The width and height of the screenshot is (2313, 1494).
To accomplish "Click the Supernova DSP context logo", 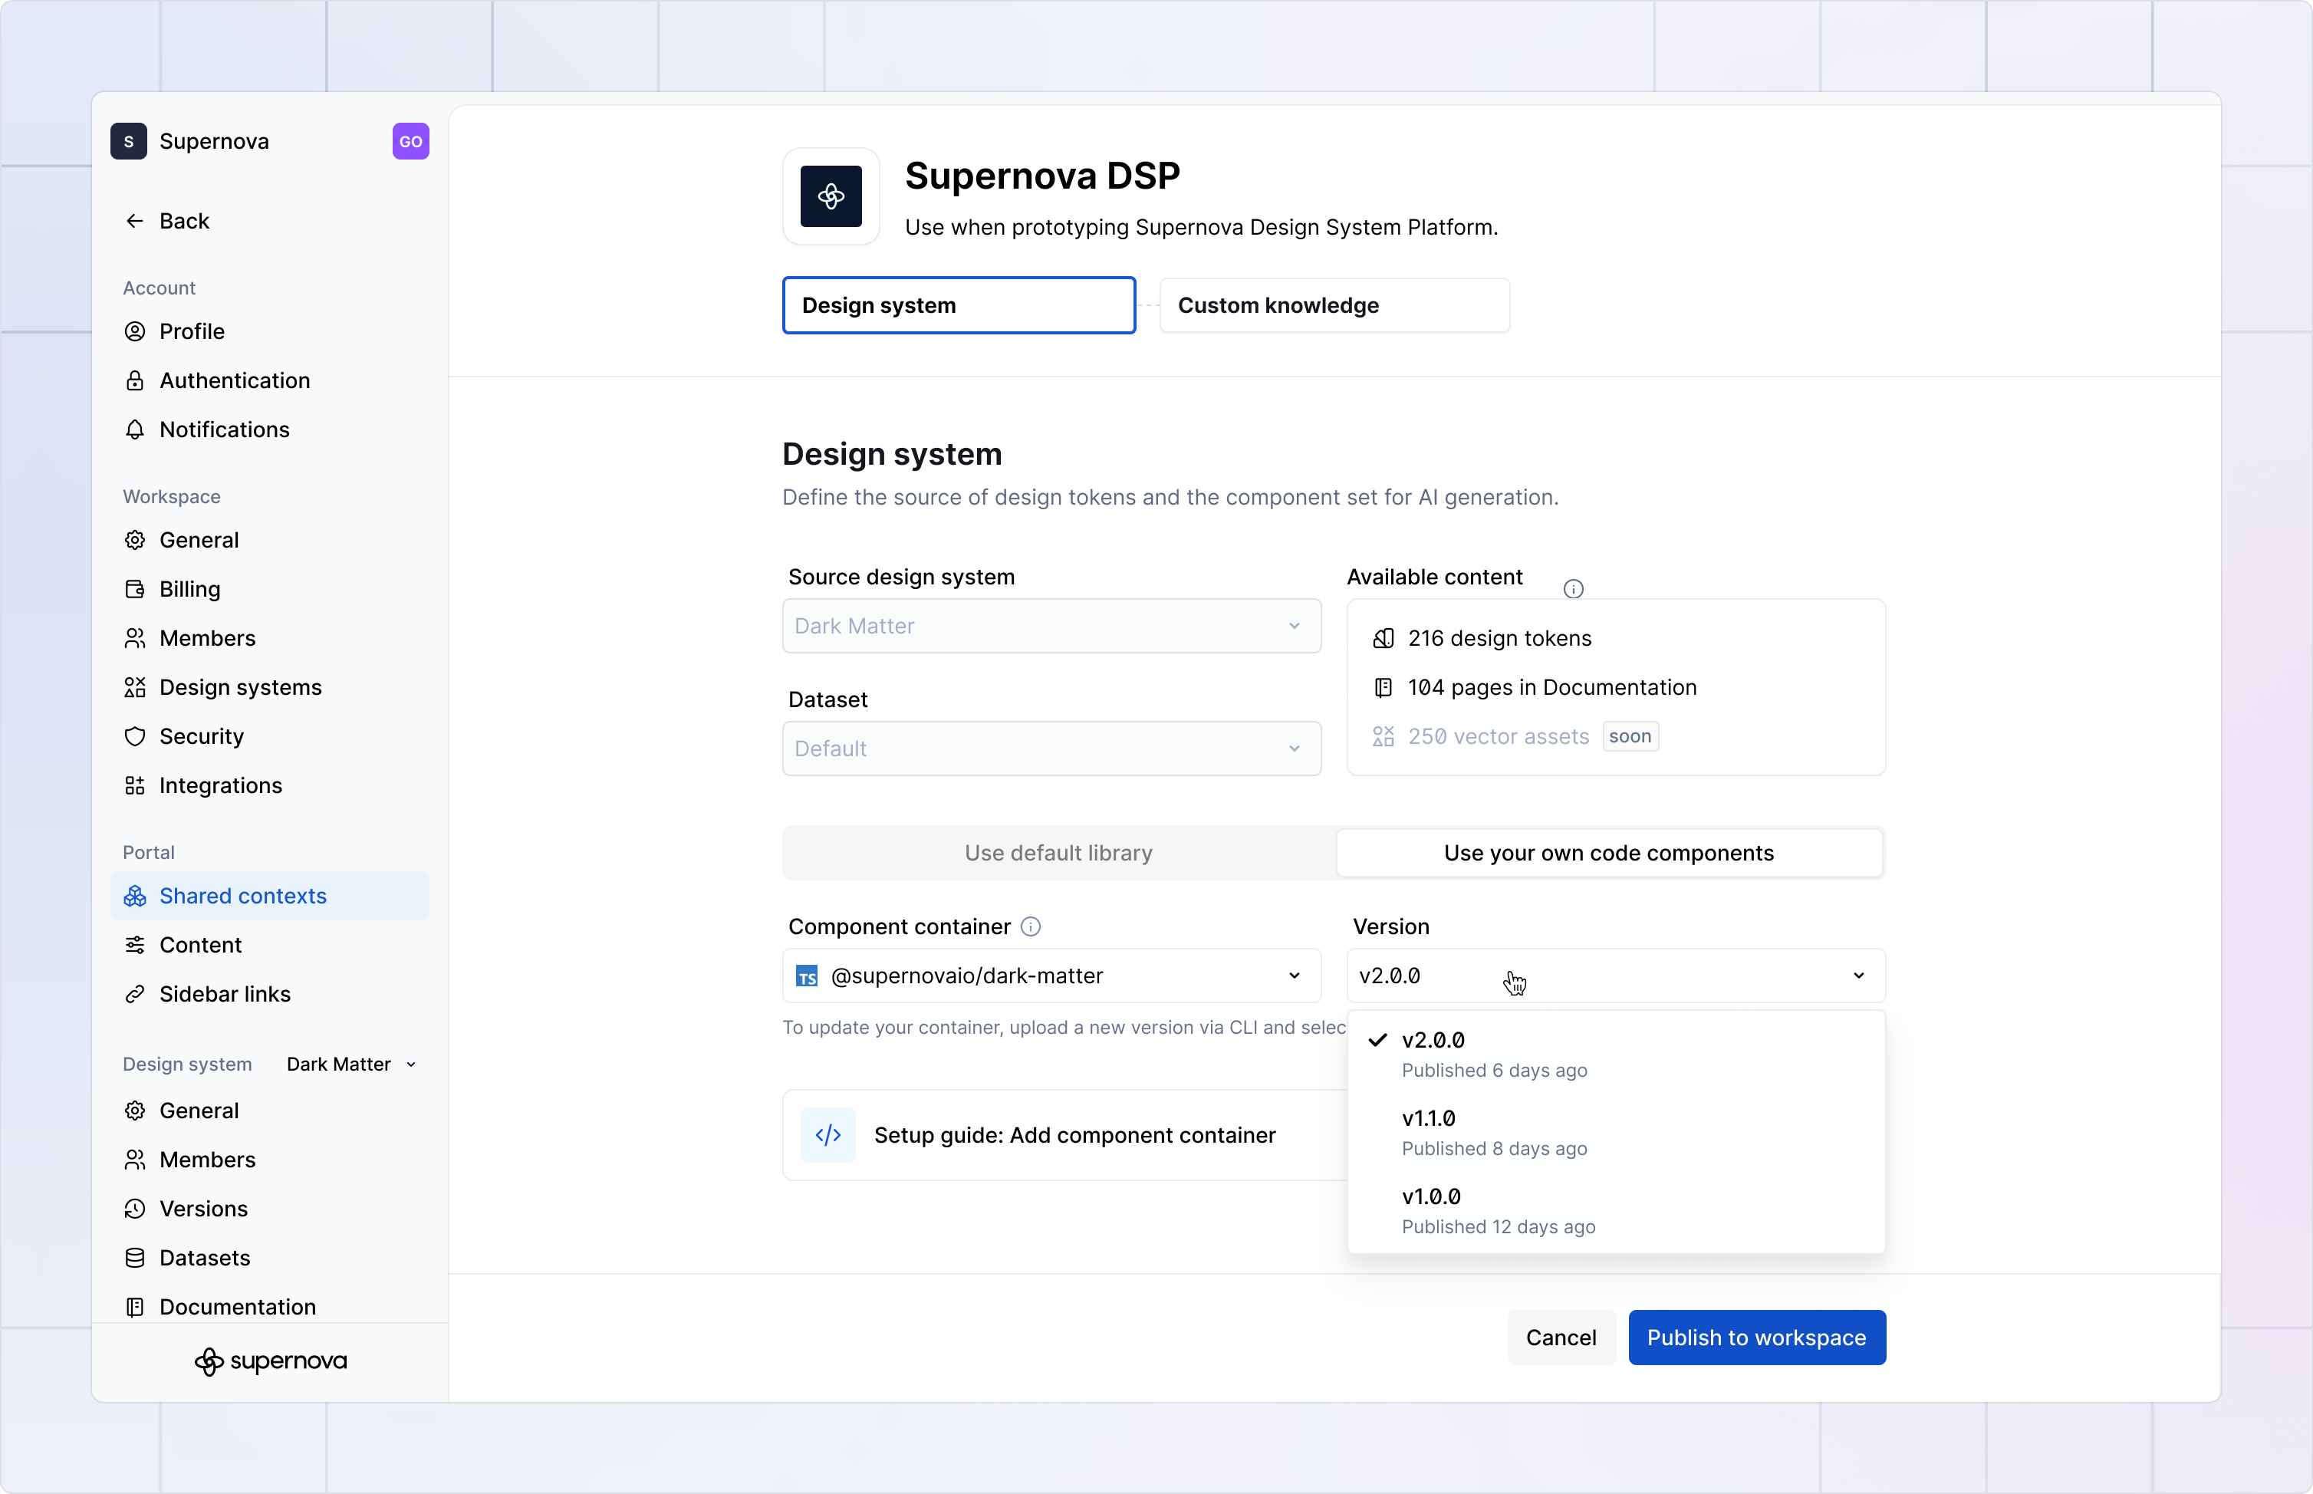I will [x=831, y=196].
